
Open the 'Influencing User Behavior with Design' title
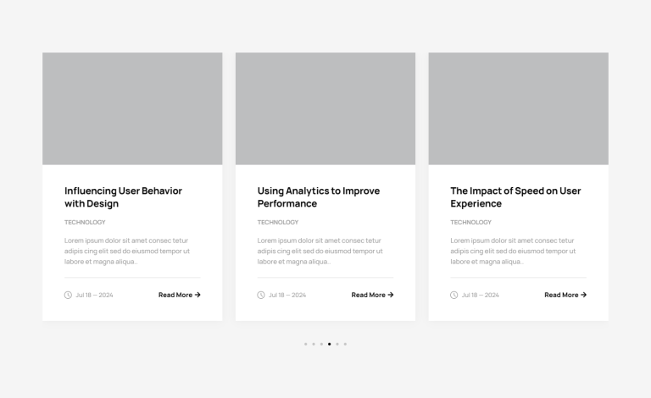[123, 197]
